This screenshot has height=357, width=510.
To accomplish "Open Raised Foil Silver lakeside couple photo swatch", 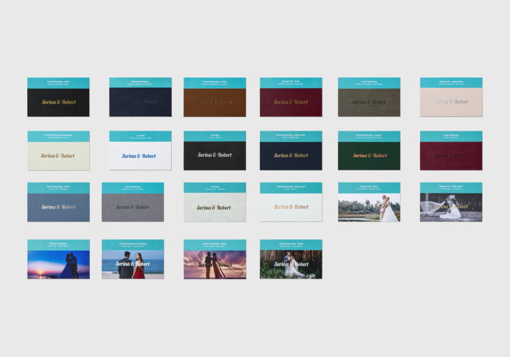I will 369,202.
